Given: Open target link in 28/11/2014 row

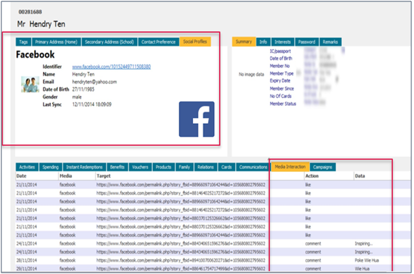Looking at the screenshot, I should click(181, 260).
